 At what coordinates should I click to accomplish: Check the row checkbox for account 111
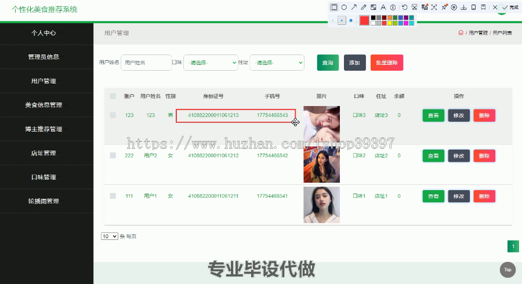pyautogui.click(x=113, y=196)
